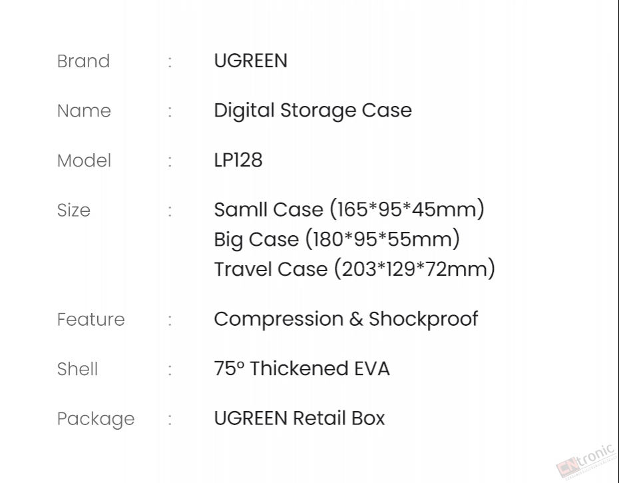This screenshot has height=483, width=619.
Task: Click the Brand label
Action: pyautogui.click(x=84, y=61)
